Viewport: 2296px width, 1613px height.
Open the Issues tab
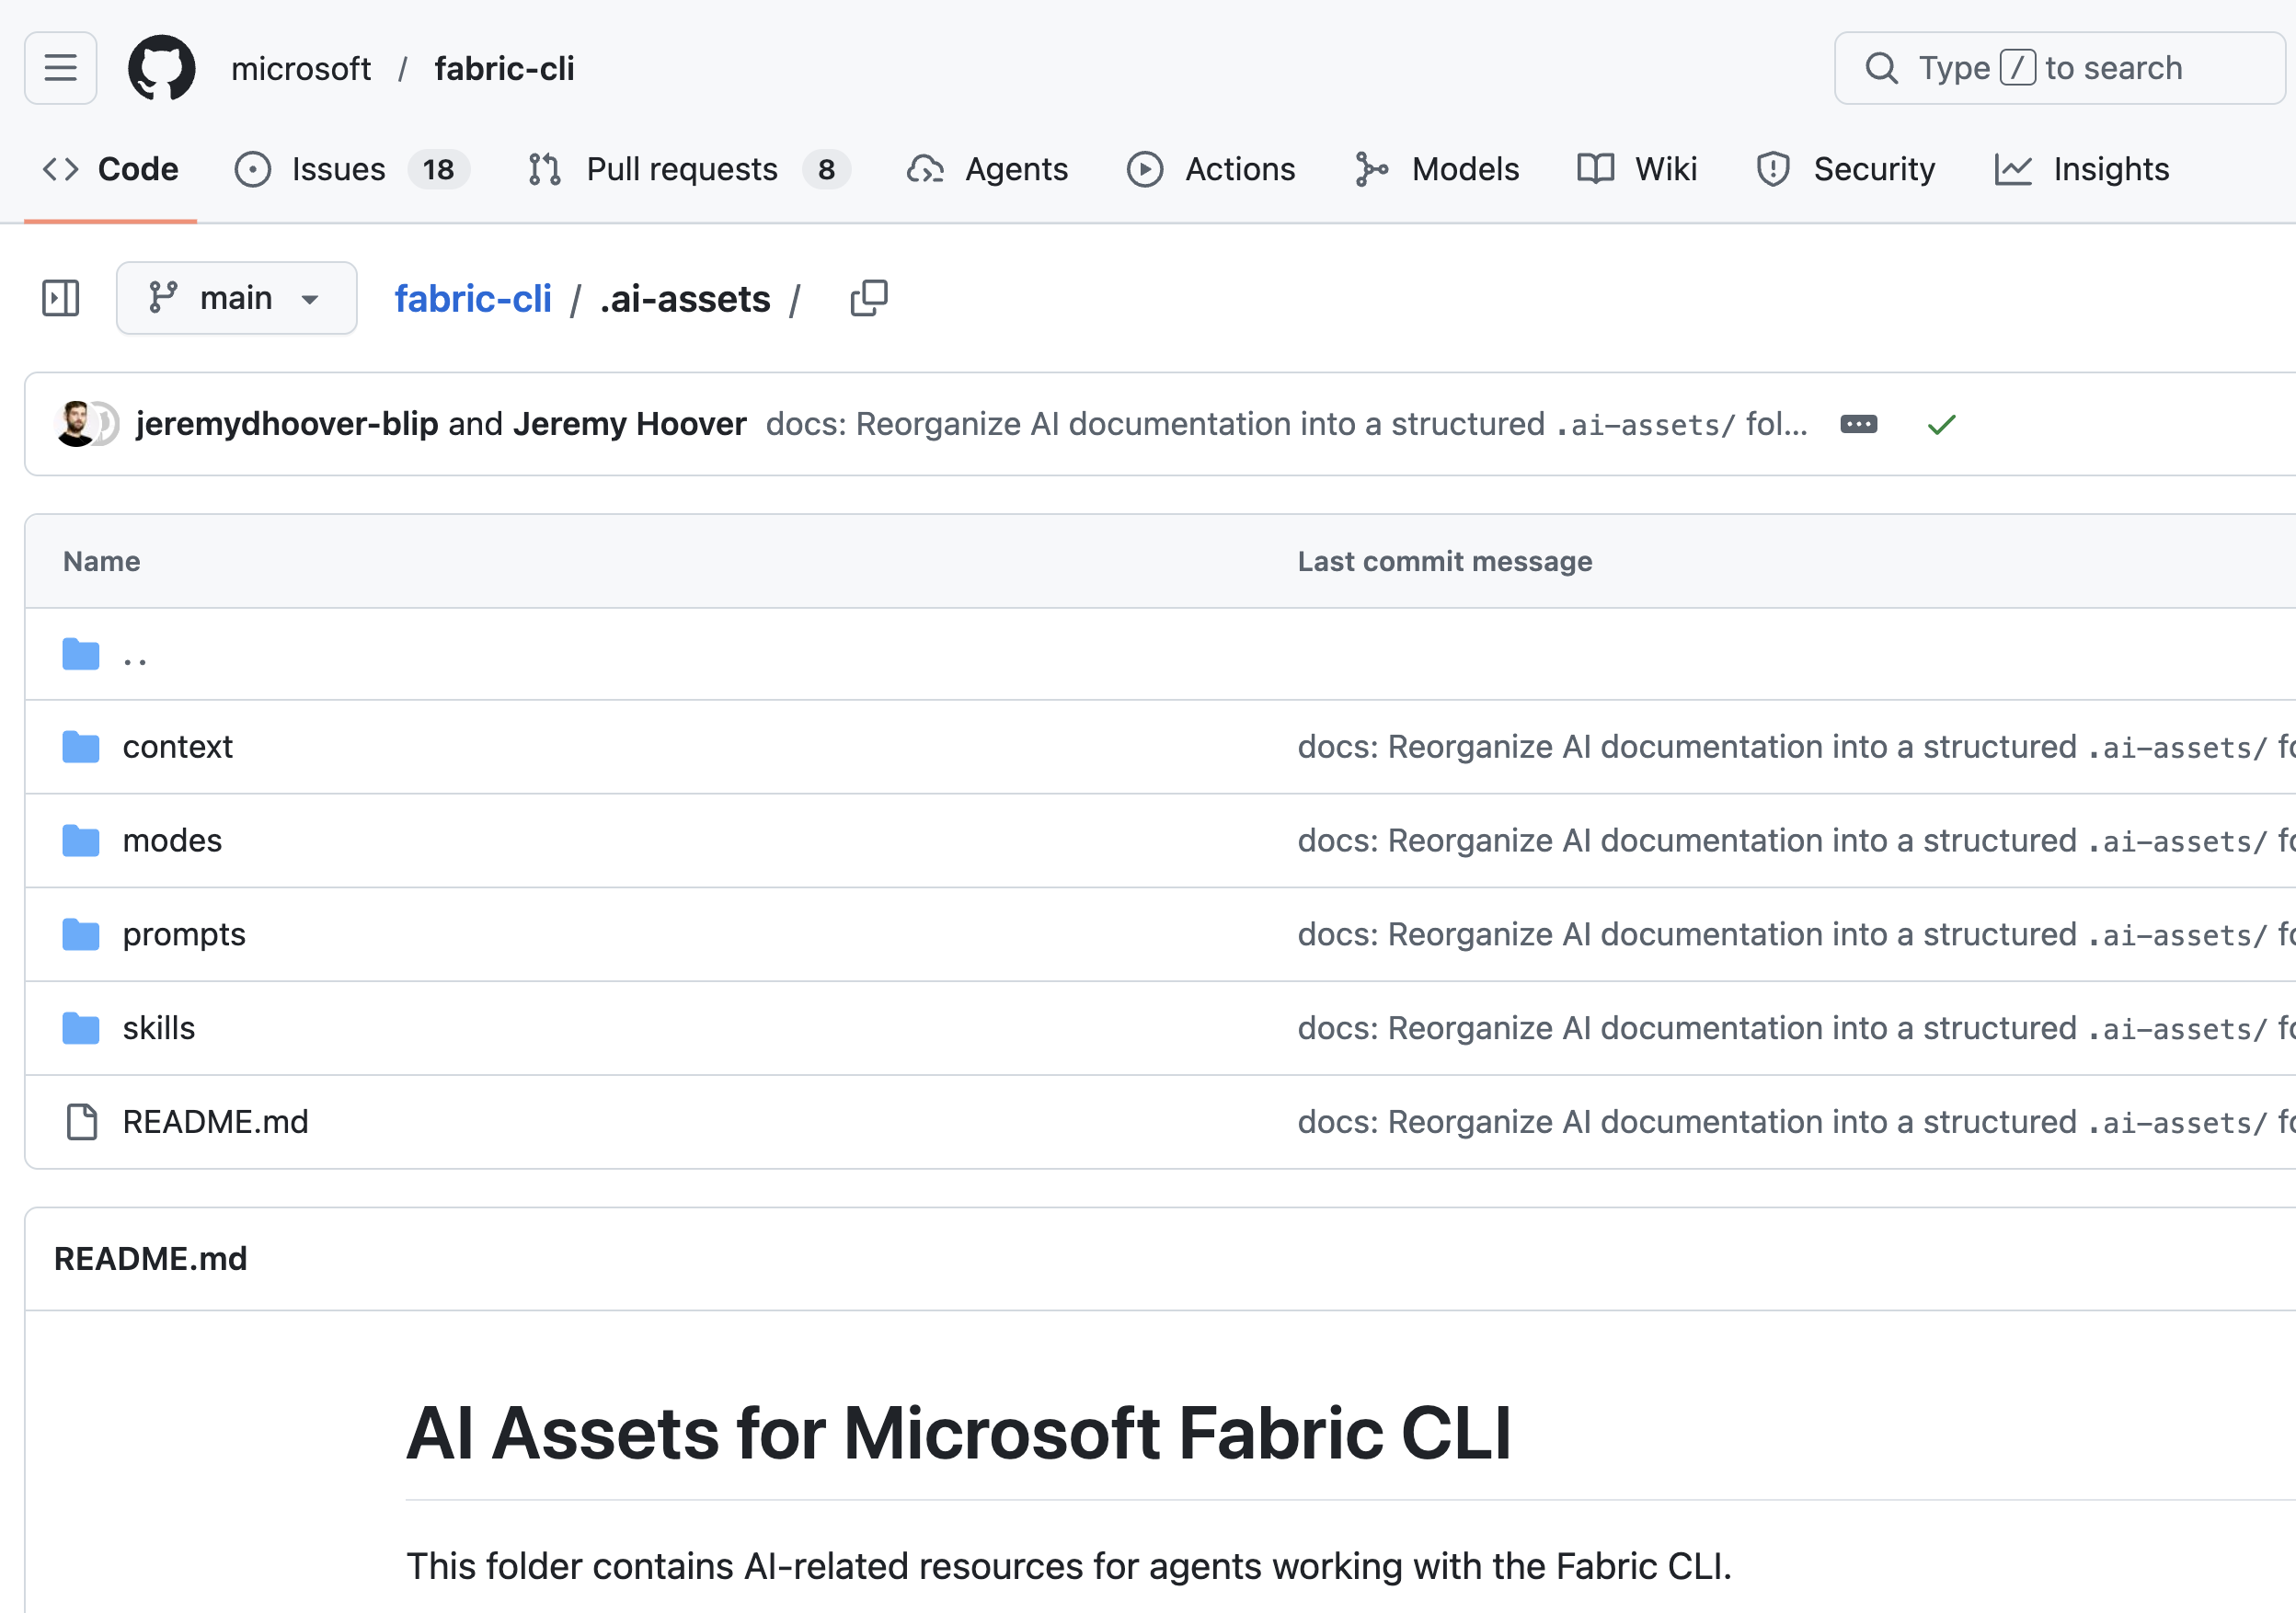coord(352,169)
